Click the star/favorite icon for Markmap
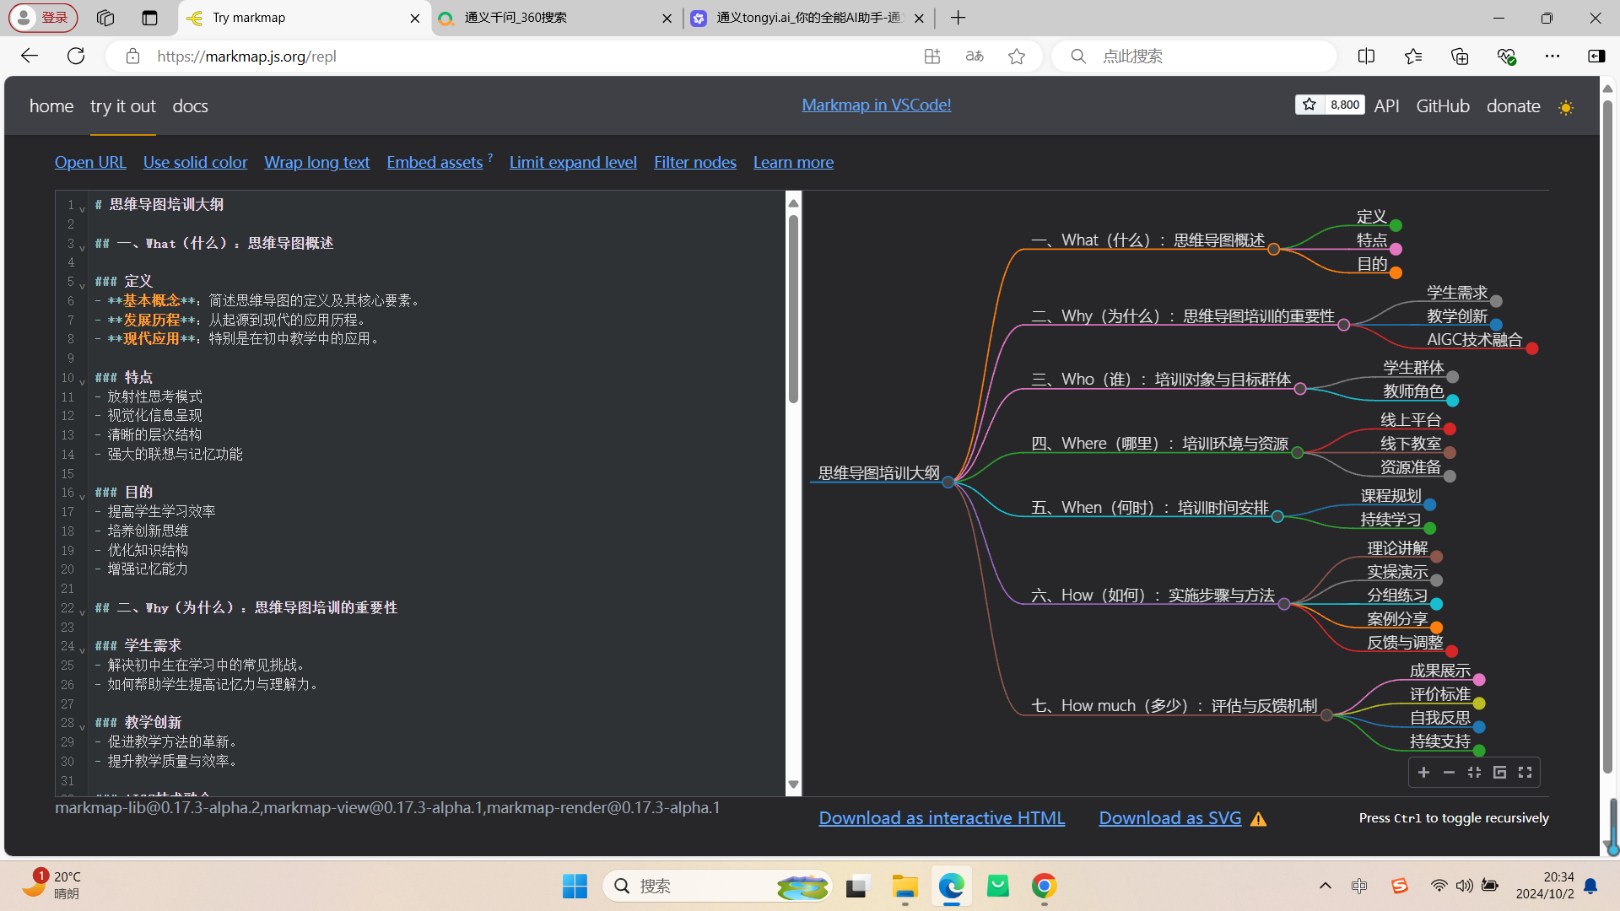Viewport: 1620px width, 911px height. pyautogui.click(x=1309, y=104)
